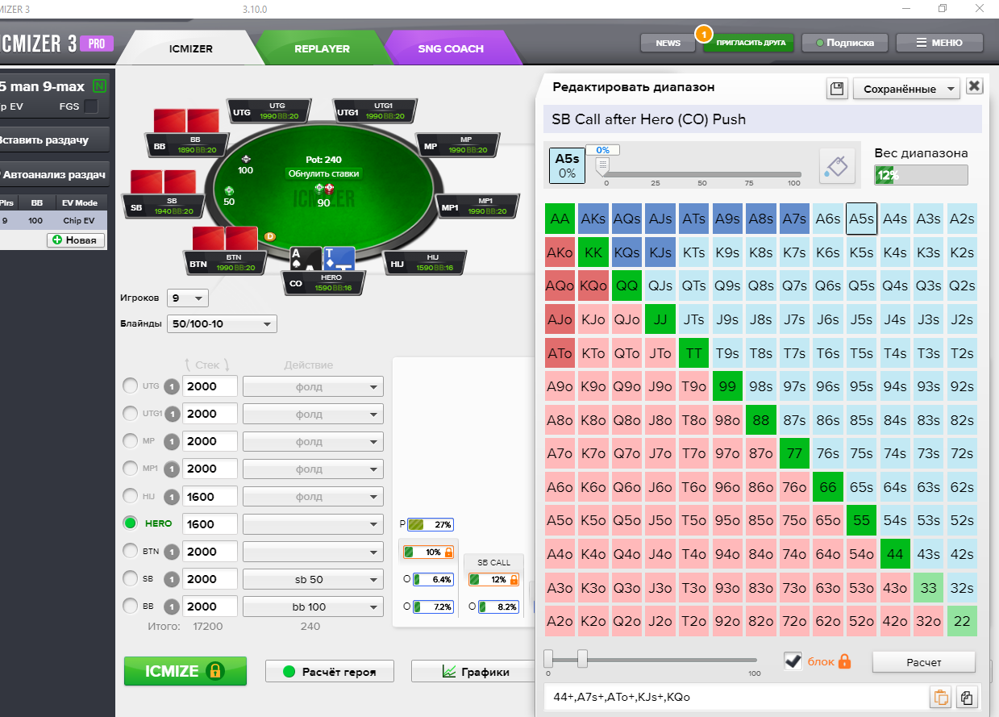Click the range text field 44+,A7s+,ATo+,KJs+,KQo

tap(735, 697)
